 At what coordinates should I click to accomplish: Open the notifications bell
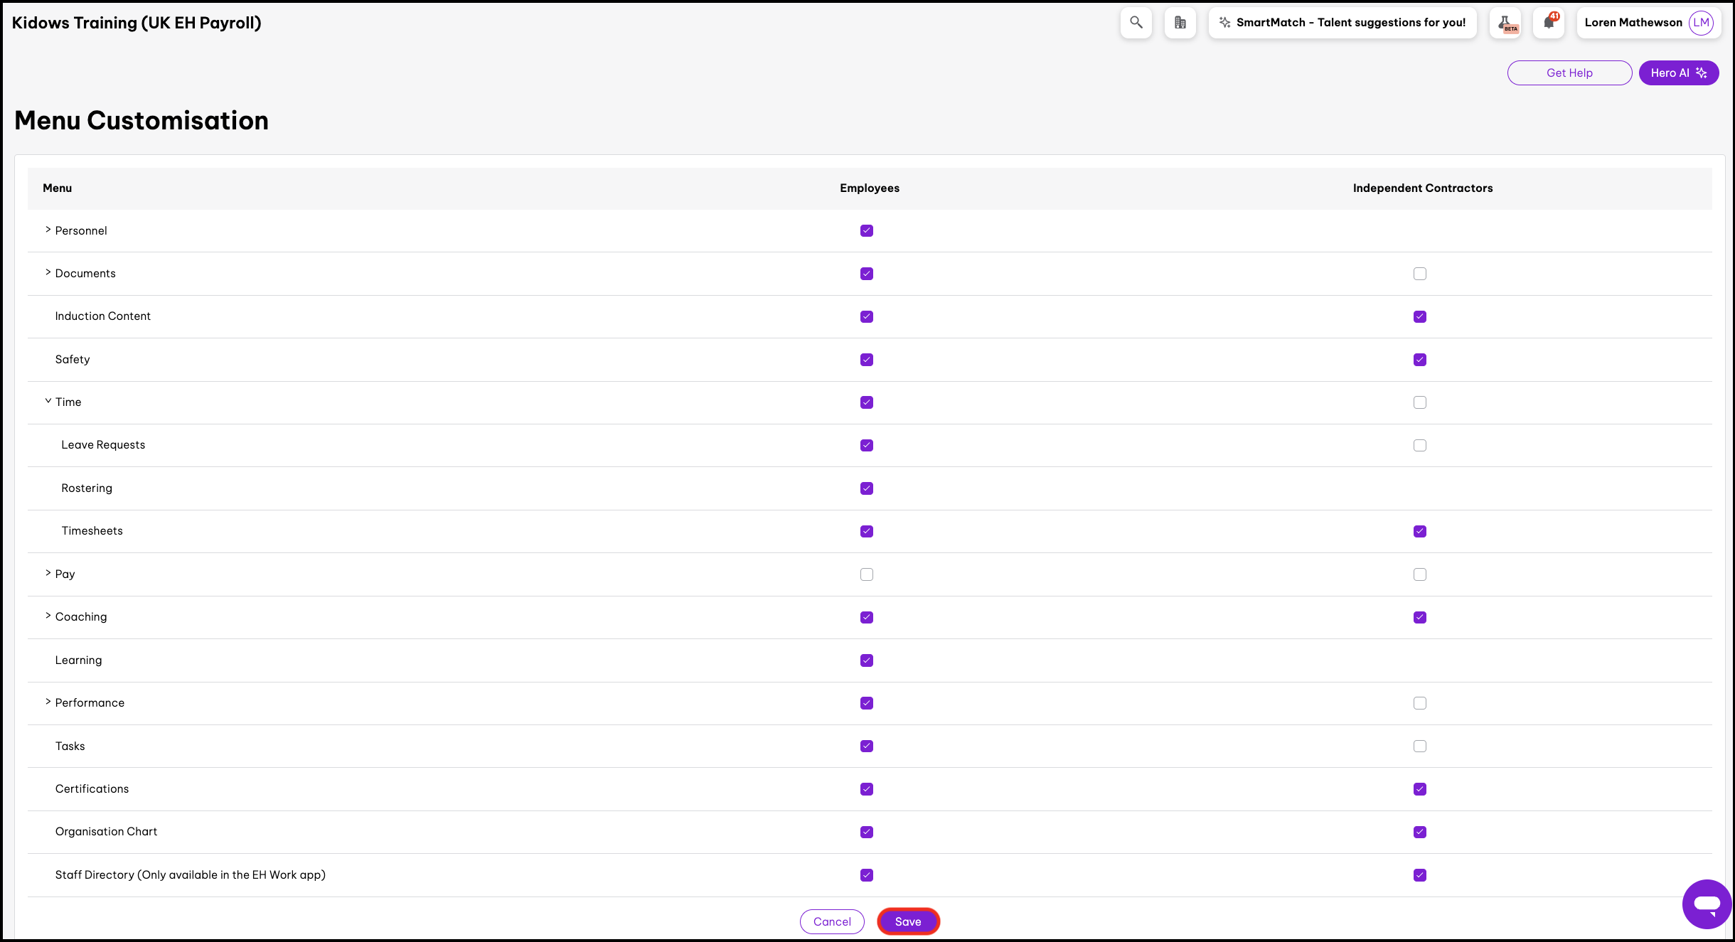click(x=1549, y=23)
